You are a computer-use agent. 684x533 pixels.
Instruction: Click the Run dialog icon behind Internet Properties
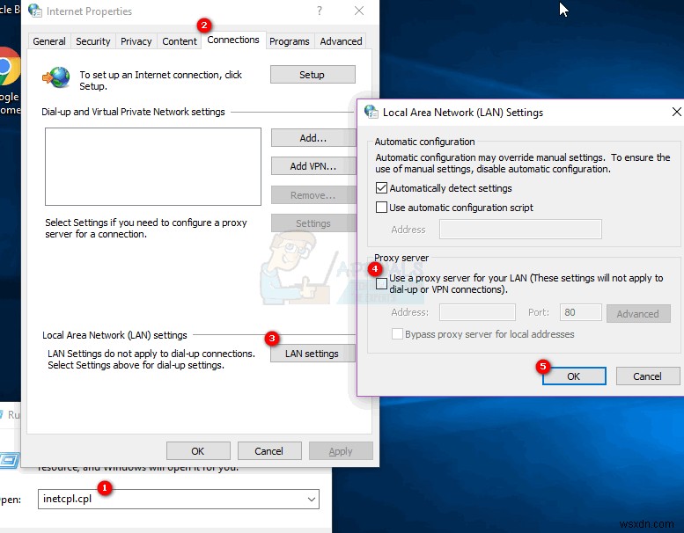pyautogui.click(x=9, y=461)
